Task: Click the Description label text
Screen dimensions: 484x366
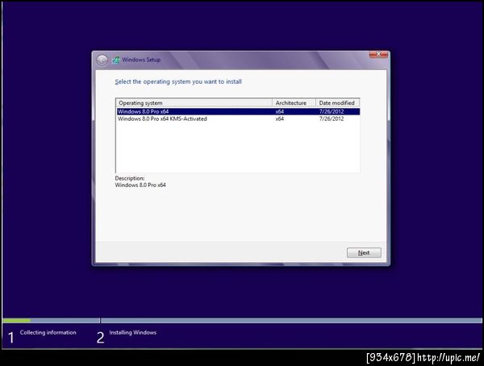Action: point(130,178)
